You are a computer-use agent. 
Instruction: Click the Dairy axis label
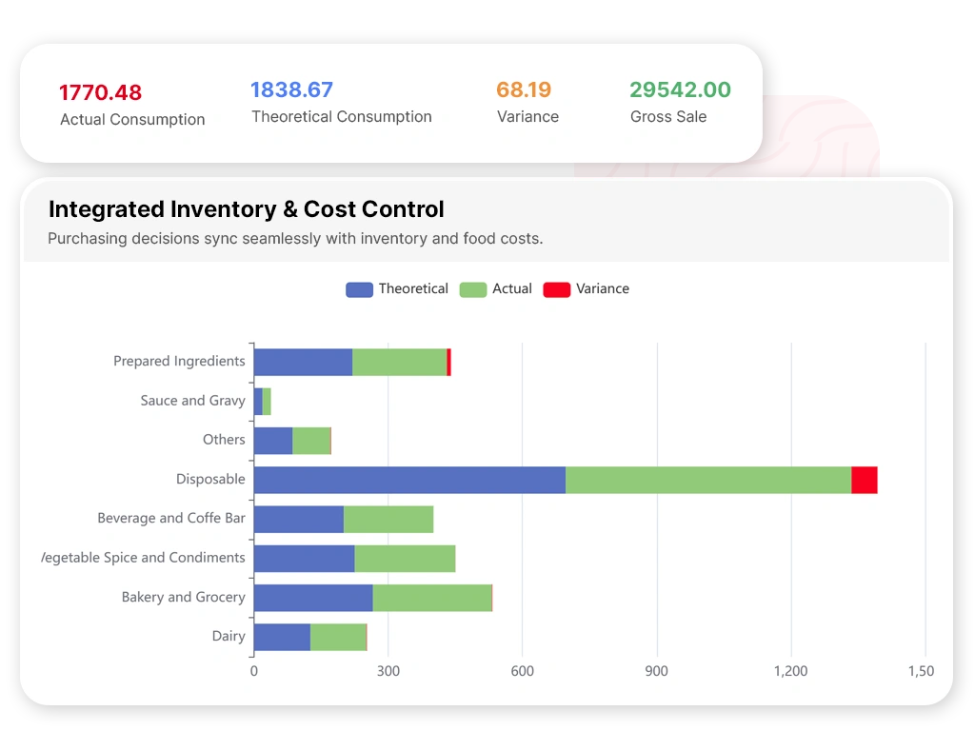[229, 637]
